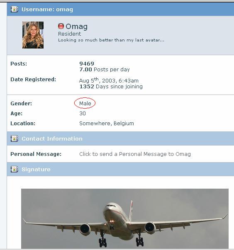Click the Signature header text
Image resolution: width=234 pixels, height=250 pixels.
pos(36,169)
